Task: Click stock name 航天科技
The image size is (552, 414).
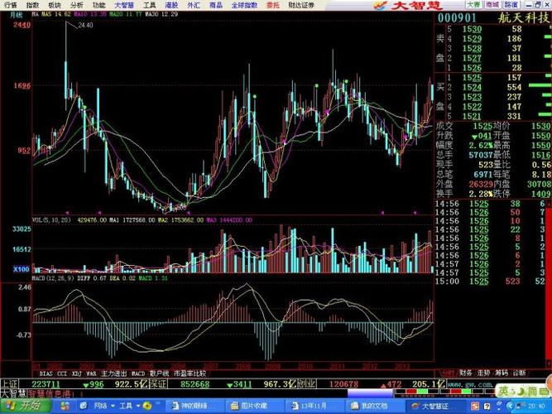Action: (x=524, y=17)
